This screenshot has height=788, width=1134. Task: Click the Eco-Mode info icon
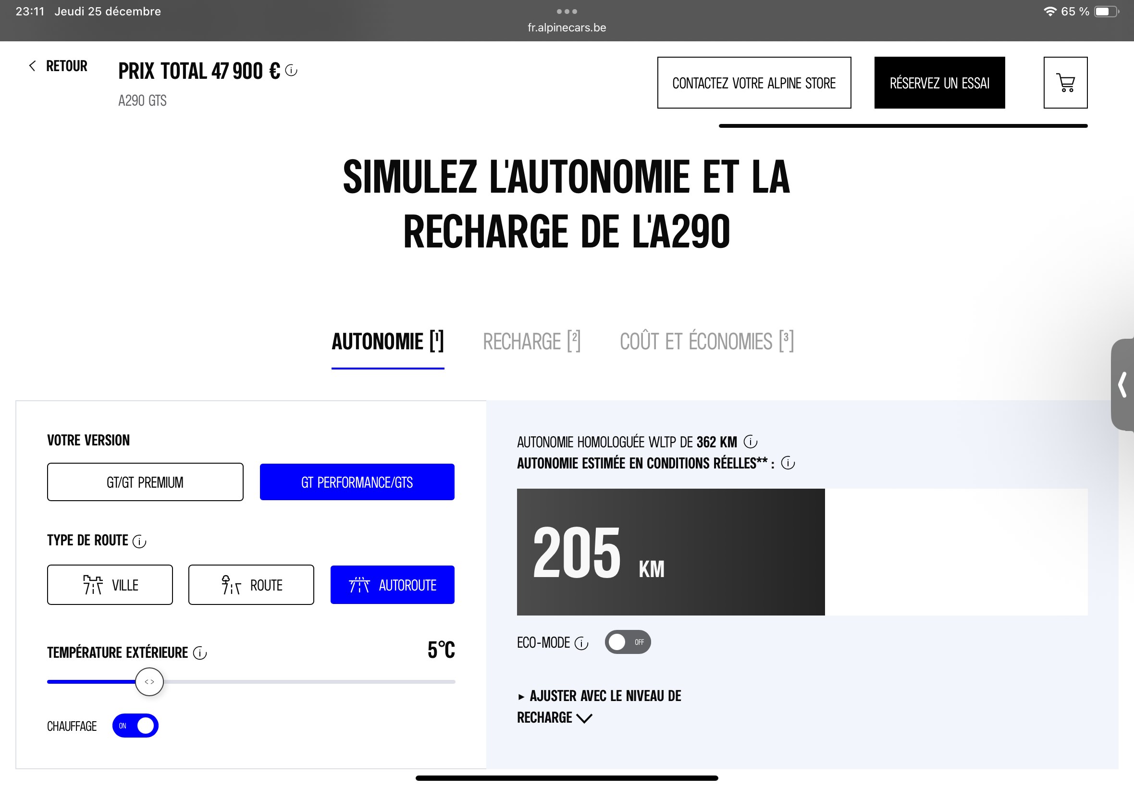(581, 643)
